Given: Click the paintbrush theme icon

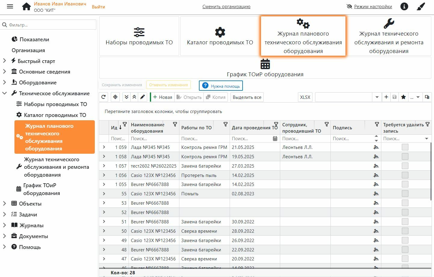Looking at the screenshot, I should (x=421, y=6).
